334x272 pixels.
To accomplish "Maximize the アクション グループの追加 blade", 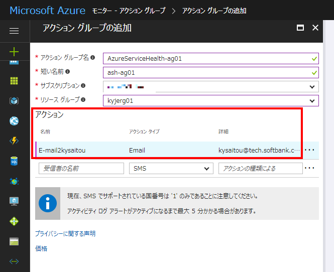I will [x=300, y=28].
